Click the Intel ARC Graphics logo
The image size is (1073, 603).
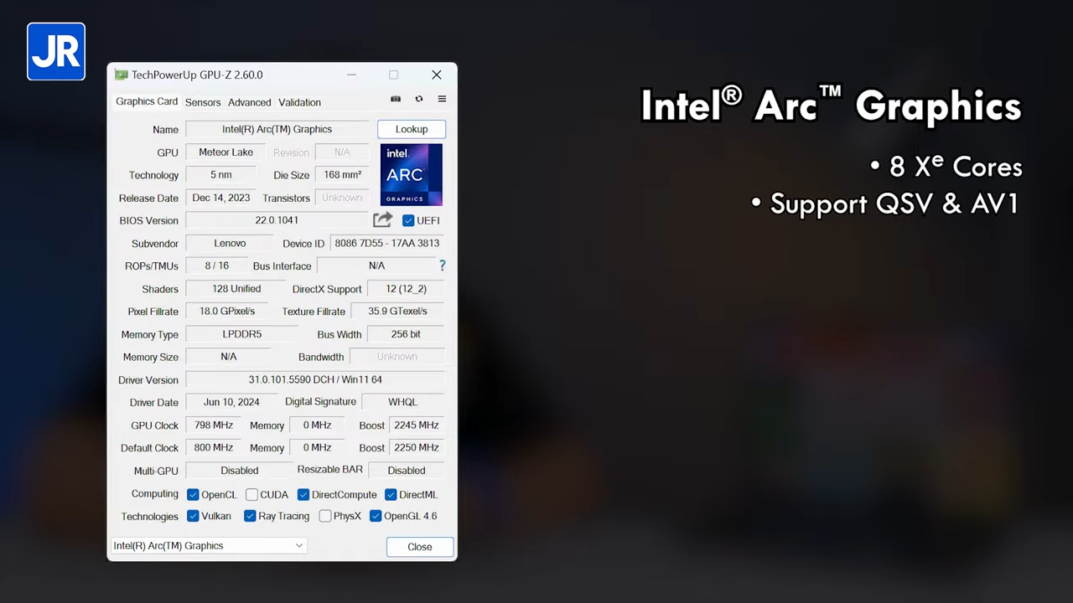(x=411, y=175)
